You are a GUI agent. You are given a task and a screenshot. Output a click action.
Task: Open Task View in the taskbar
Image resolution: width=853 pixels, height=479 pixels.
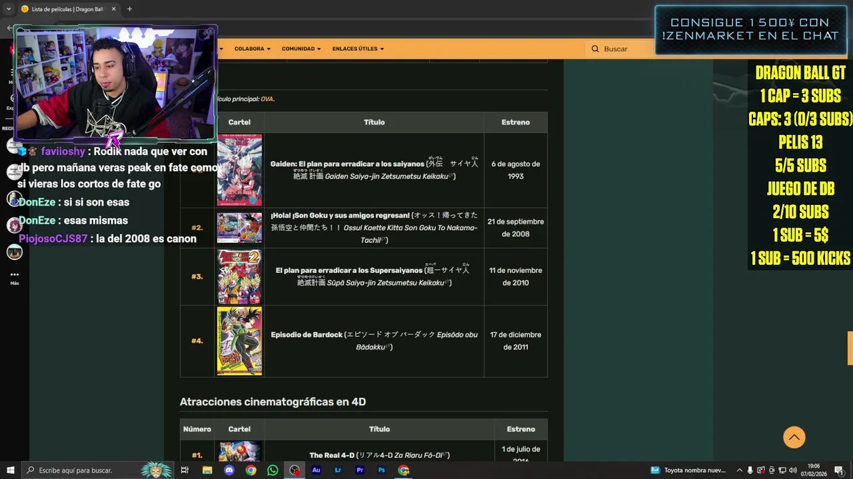(x=185, y=470)
